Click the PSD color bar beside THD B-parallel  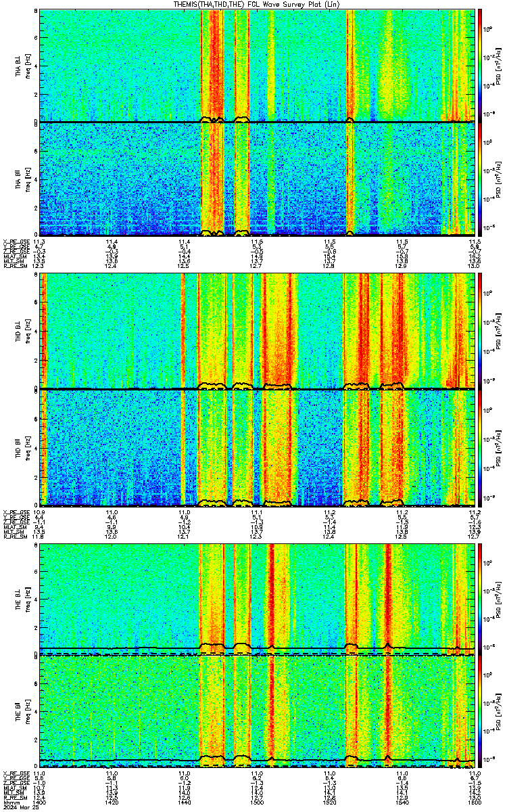(x=480, y=447)
